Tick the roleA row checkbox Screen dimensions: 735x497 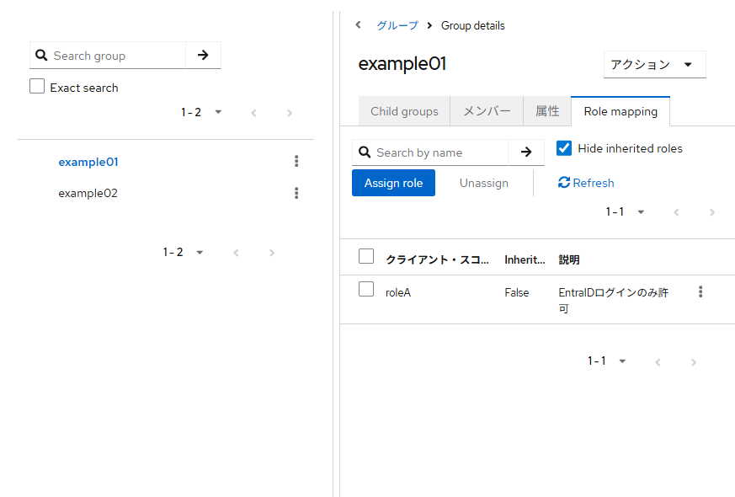point(366,289)
